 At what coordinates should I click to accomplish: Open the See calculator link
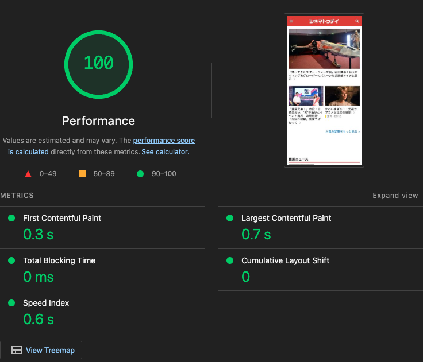point(166,152)
